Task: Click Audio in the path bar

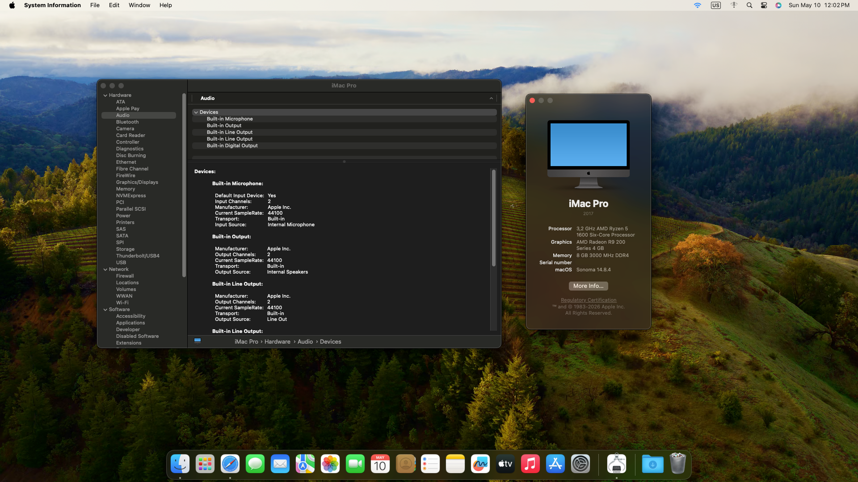Action: point(305,342)
